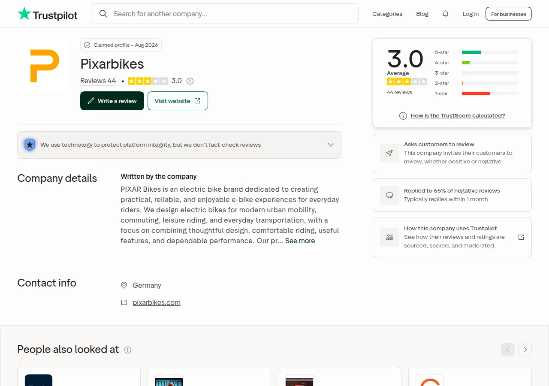Click info icon beside People also looked at
The width and height of the screenshot is (549, 386).
pos(128,350)
